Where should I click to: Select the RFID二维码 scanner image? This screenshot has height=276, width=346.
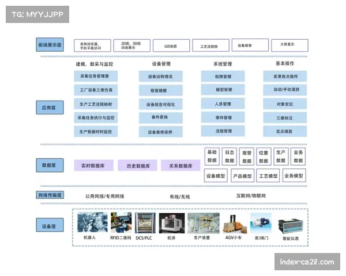tap(121, 223)
